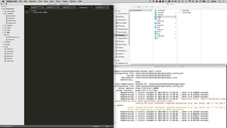This screenshot has height=128, width=227.
Task: Expand the .sass-cache folder in sidebar
Action: (3, 11)
